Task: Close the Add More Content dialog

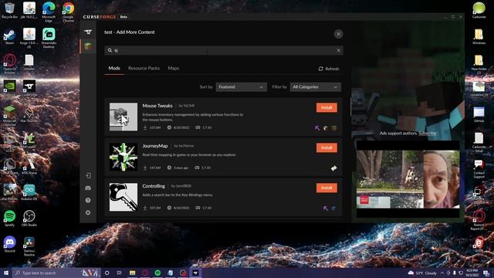Action: click(338, 34)
